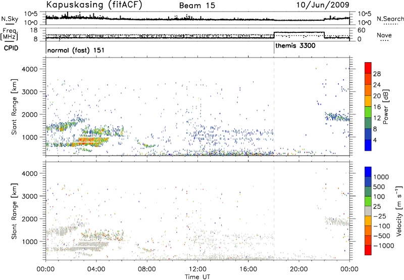Click the "Slant Range [km]" label of Power panel
This screenshot has height=280, width=404.
tap(14, 107)
